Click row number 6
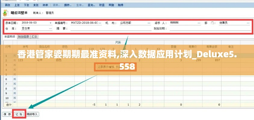Image resolution: width=254 pixels, height=120 pixels. pos(6,79)
